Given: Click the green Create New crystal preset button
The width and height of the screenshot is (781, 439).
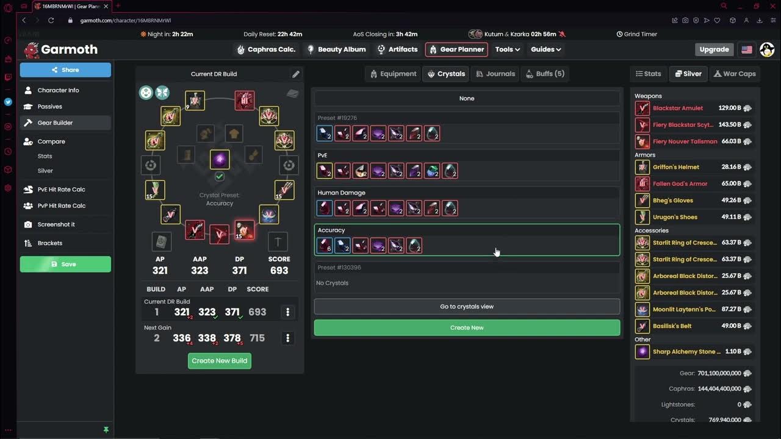Looking at the screenshot, I should pos(467,327).
